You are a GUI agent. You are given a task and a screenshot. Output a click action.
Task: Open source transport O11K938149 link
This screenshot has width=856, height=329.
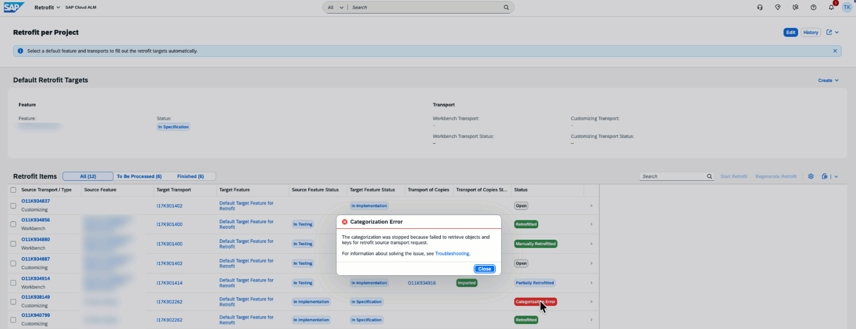point(36,297)
